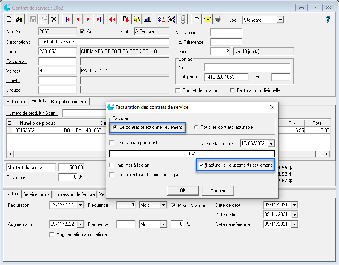Attach a file using the paperclip icon
Viewport: 339px width, 265px height.
[183, 19]
